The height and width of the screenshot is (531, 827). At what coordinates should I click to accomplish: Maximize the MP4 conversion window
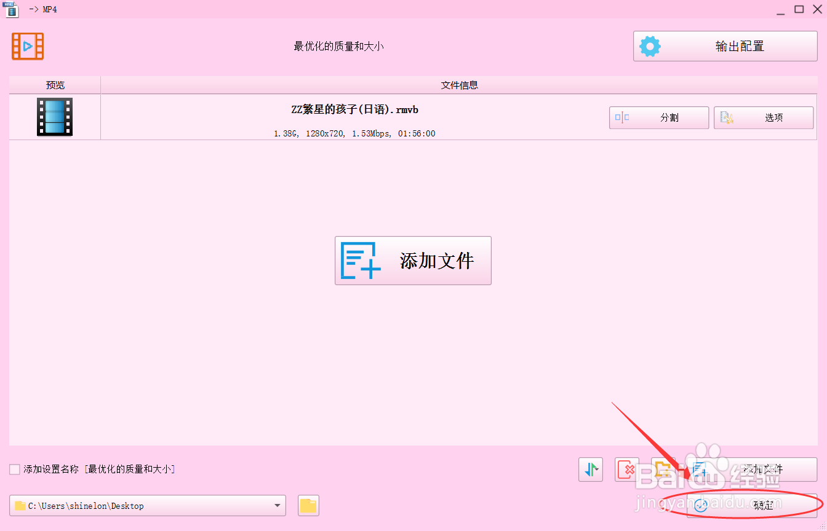[x=799, y=9]
